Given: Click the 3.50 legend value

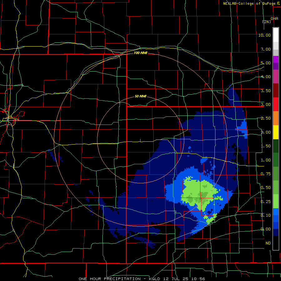Looking at the screenshot, I should click(x=266, y=91).
